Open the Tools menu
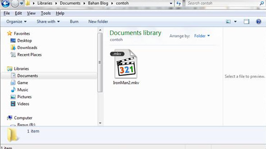 click(46, 13)
